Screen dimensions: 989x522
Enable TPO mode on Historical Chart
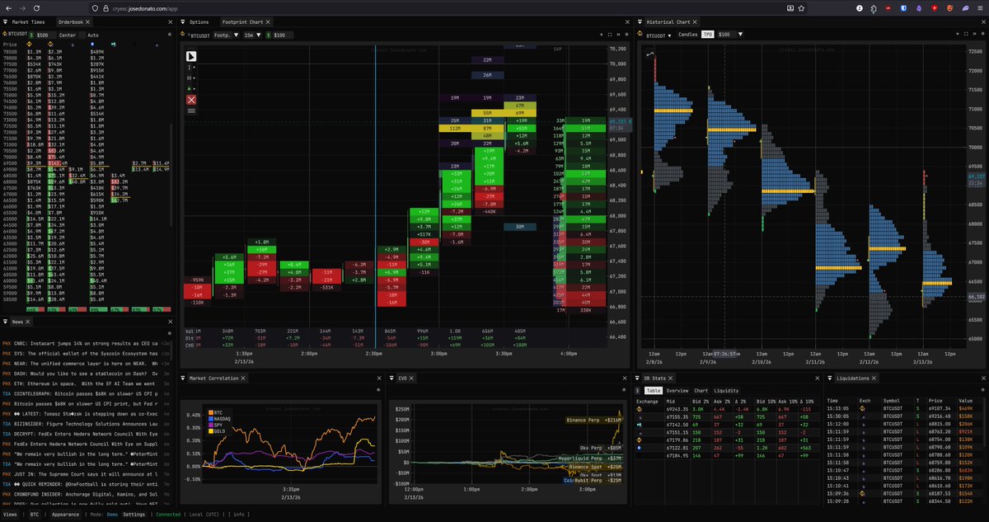click(707, 35)
